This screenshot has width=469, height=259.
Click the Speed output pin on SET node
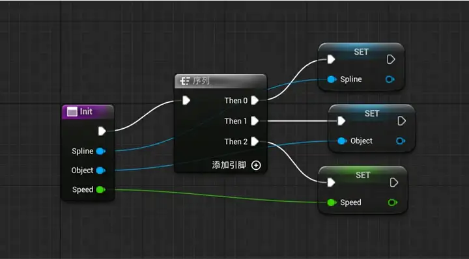point(392,202)
